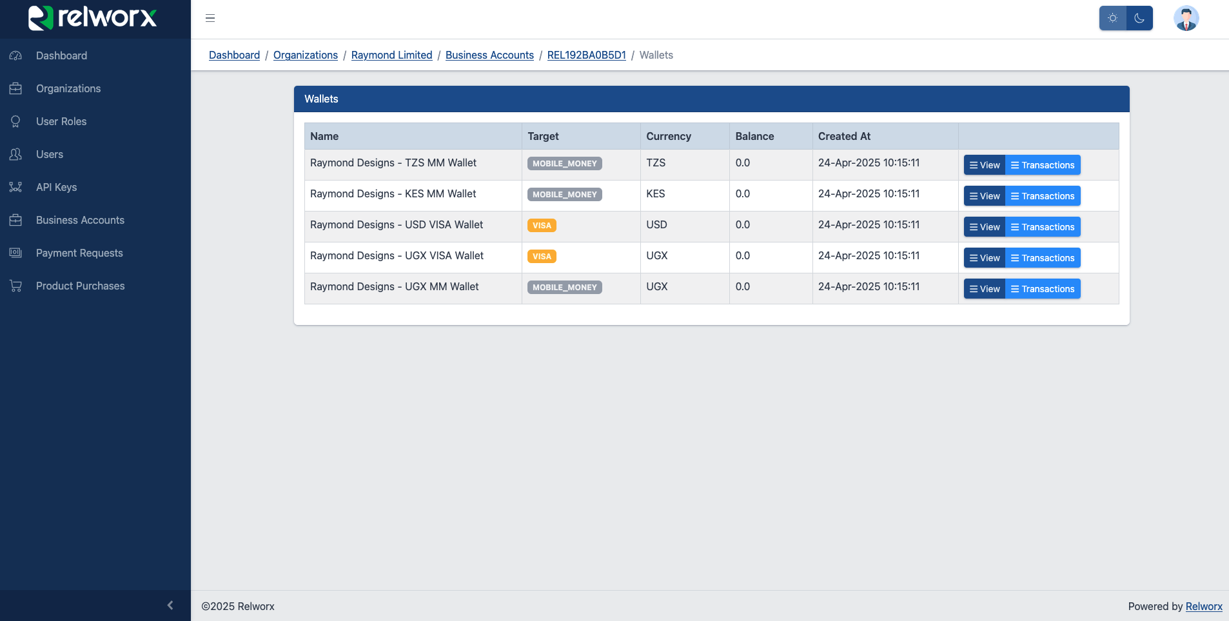
Task: Follow the Raymond Limited breadcrumb link
Action: pyautogui.click(x=391, y=55)
